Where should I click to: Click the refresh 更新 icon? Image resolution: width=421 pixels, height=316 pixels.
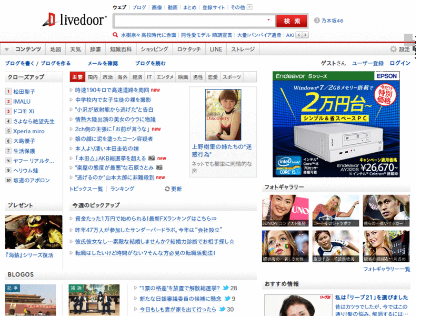pos(167,189)
